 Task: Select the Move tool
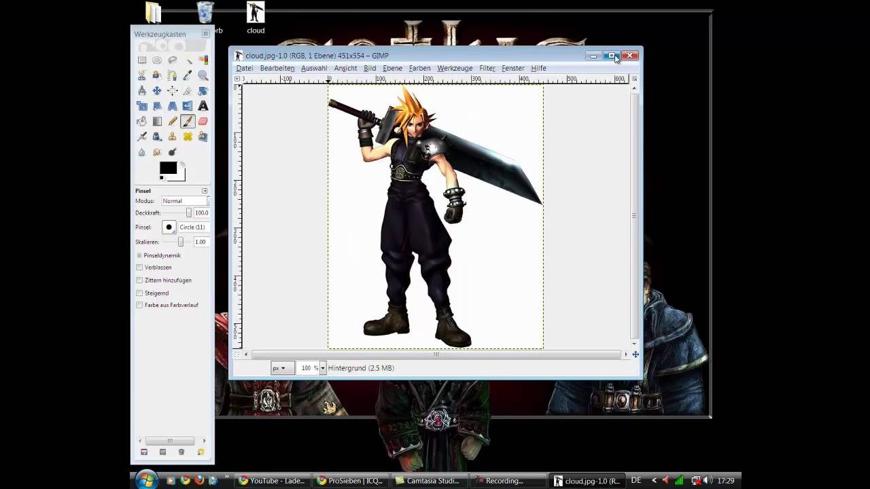pos(157,90)
